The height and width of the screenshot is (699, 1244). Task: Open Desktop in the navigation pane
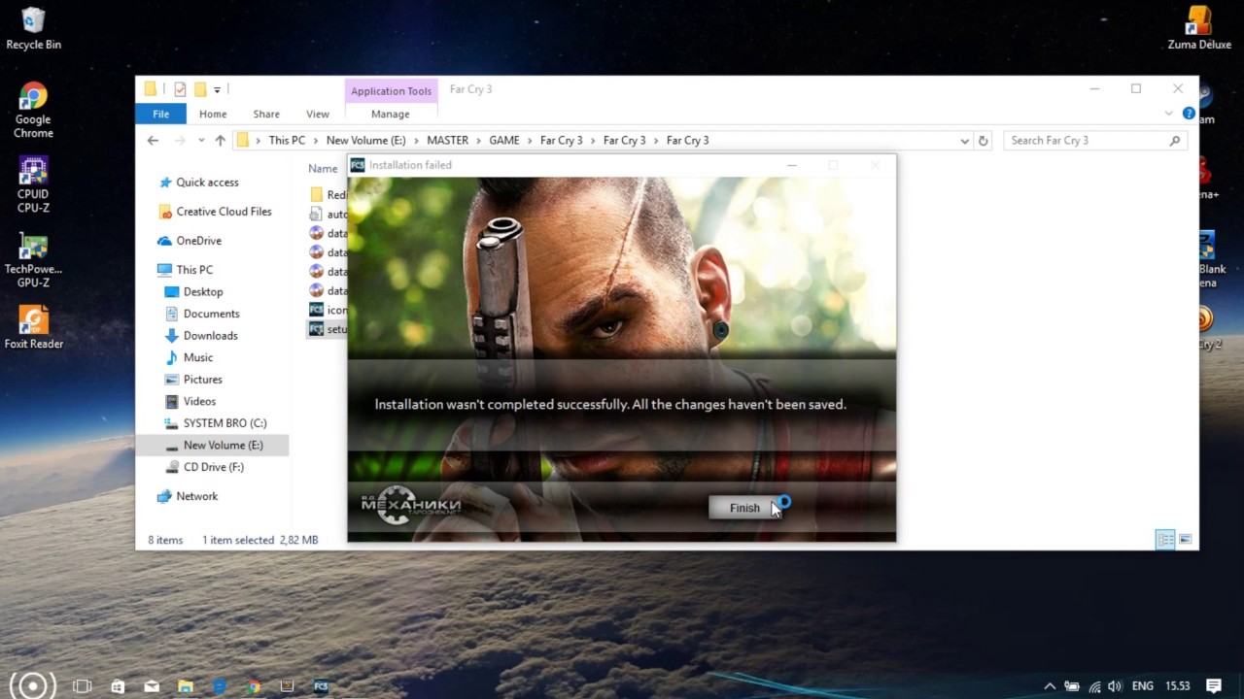coord(202,292)
